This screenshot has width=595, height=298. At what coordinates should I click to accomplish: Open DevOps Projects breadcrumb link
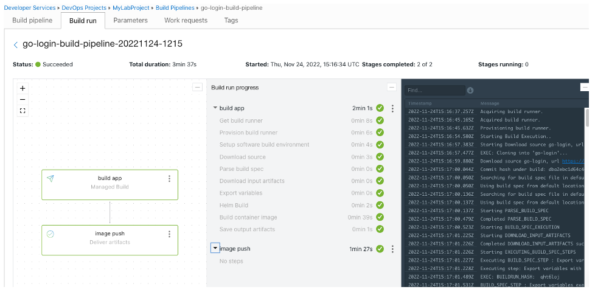coord(84,7)
